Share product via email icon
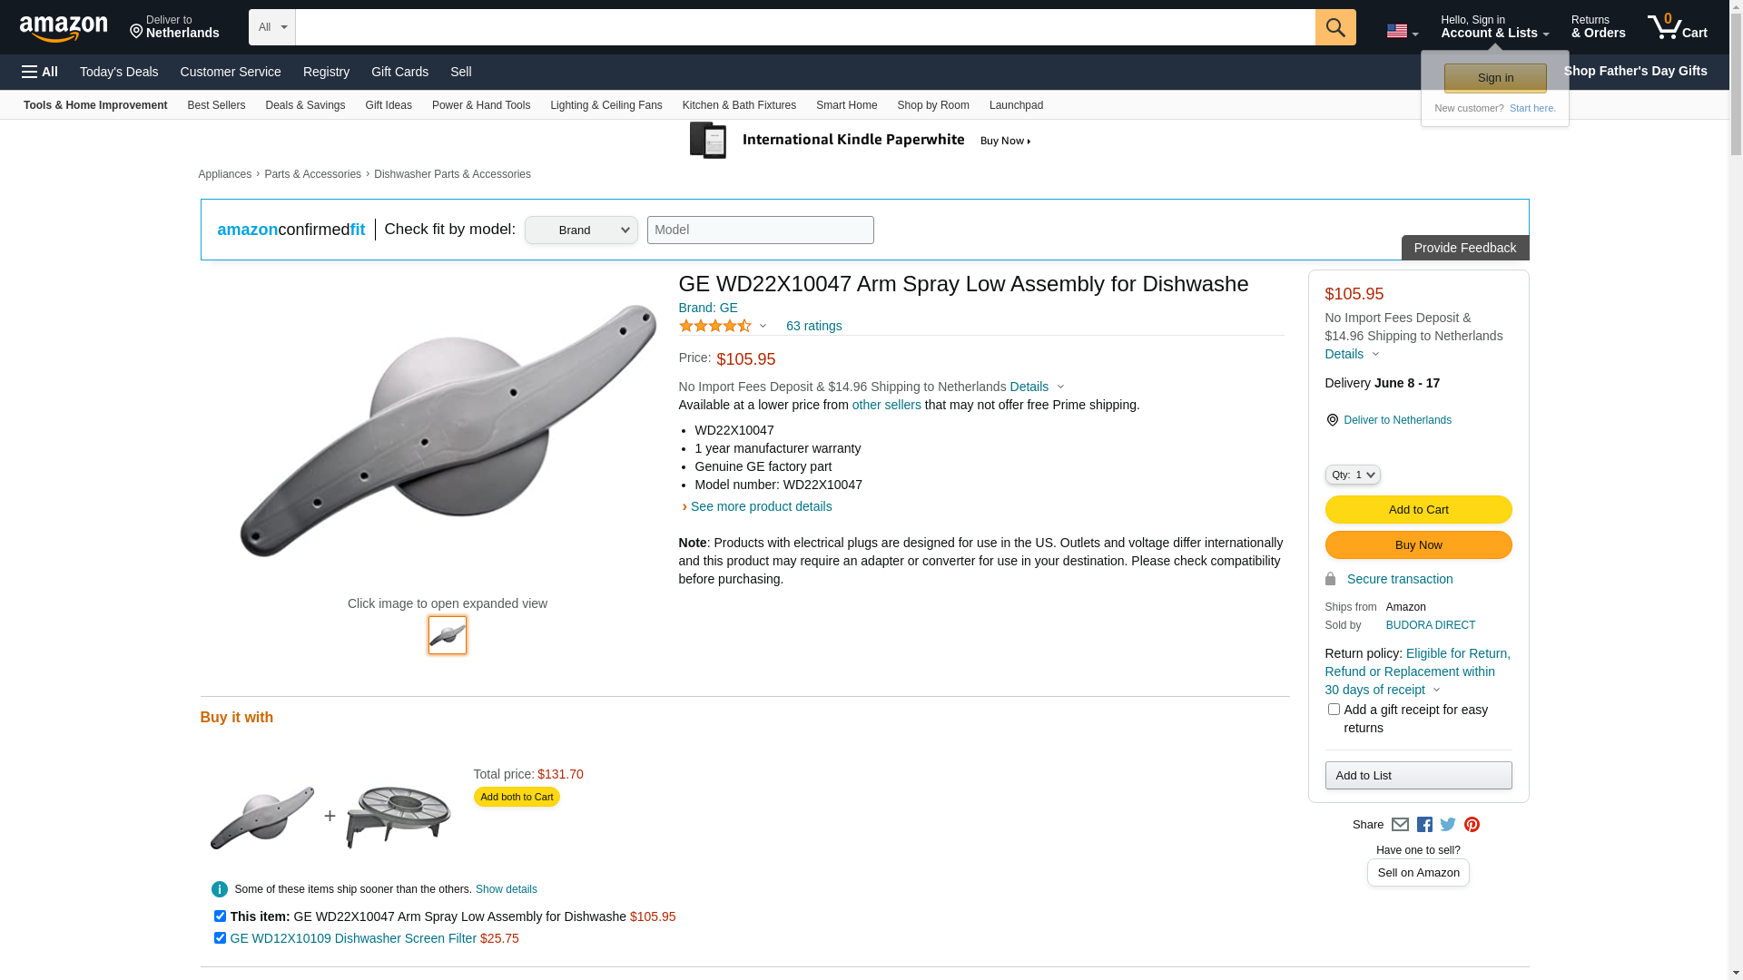Screen dimensions: 1743x980 (x=1400, y=825)
